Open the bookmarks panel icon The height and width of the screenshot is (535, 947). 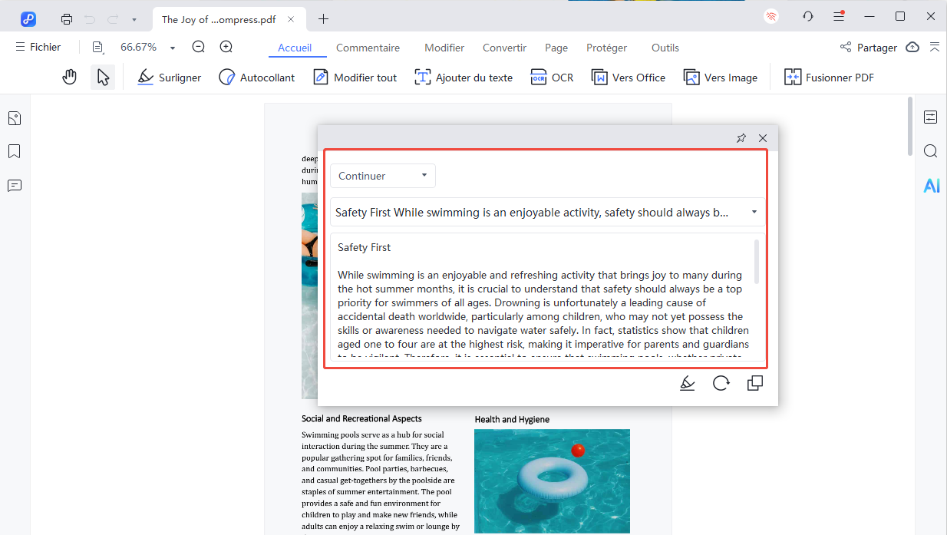[x=14, y=151]
